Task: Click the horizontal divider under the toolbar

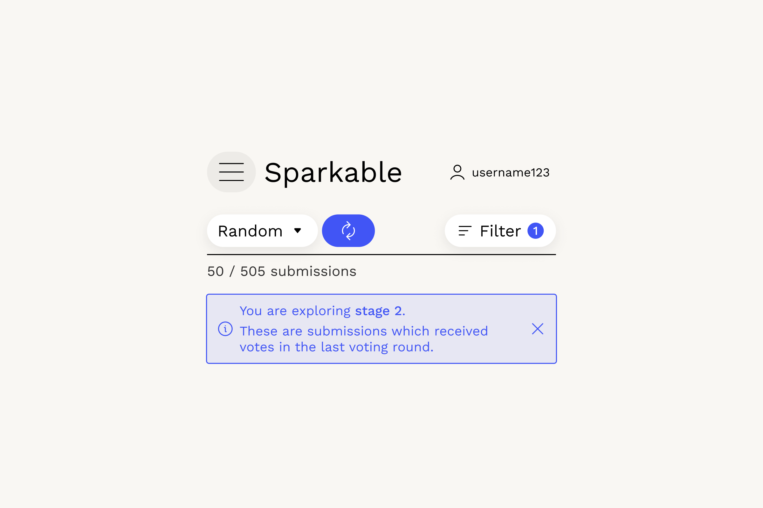Action: click(381, 255)
